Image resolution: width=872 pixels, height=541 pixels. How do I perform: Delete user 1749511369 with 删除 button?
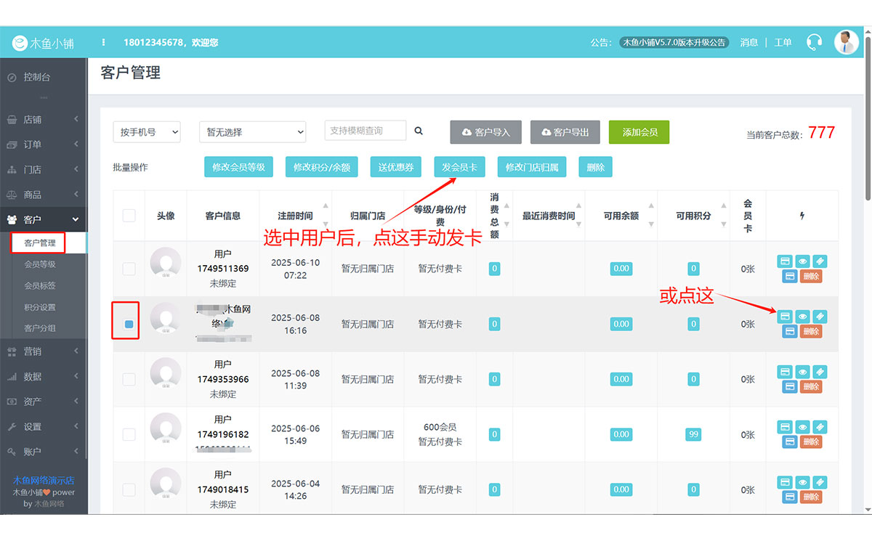point(811,277)
